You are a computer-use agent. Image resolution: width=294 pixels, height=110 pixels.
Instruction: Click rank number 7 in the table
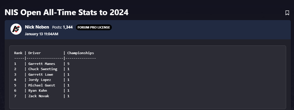point(15,96)
